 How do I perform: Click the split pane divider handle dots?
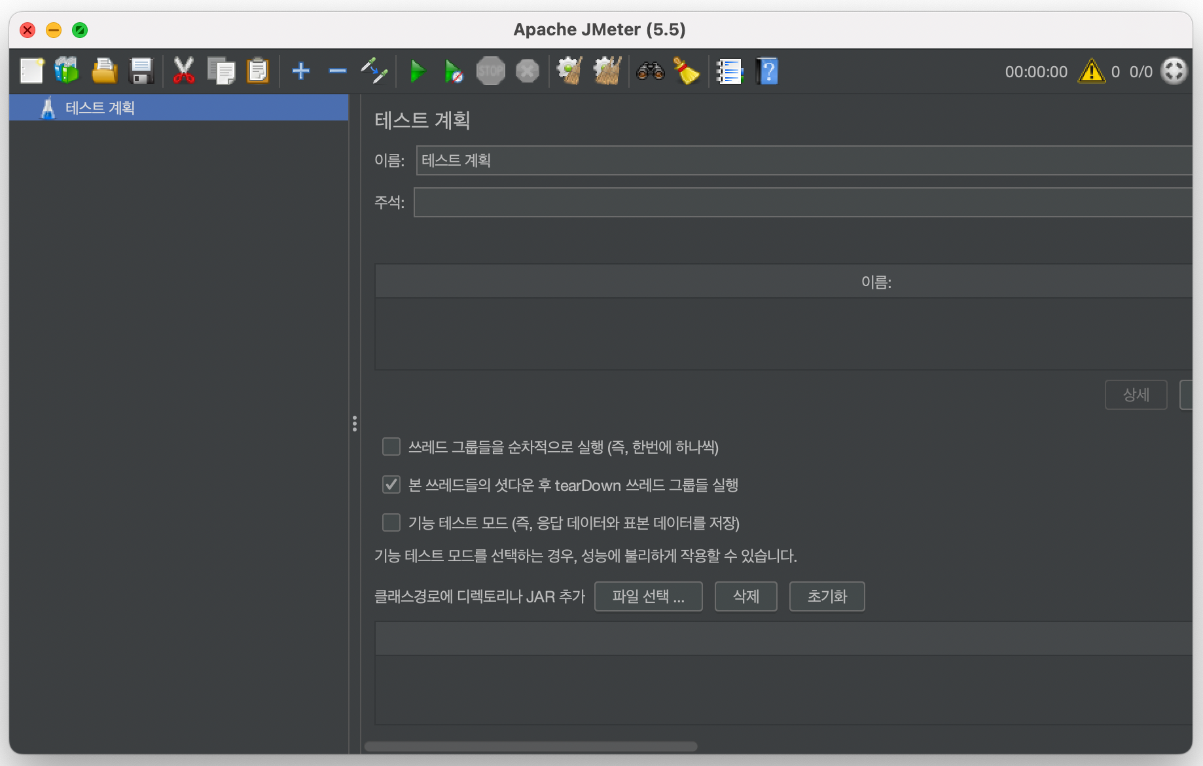tap(355, 424)
